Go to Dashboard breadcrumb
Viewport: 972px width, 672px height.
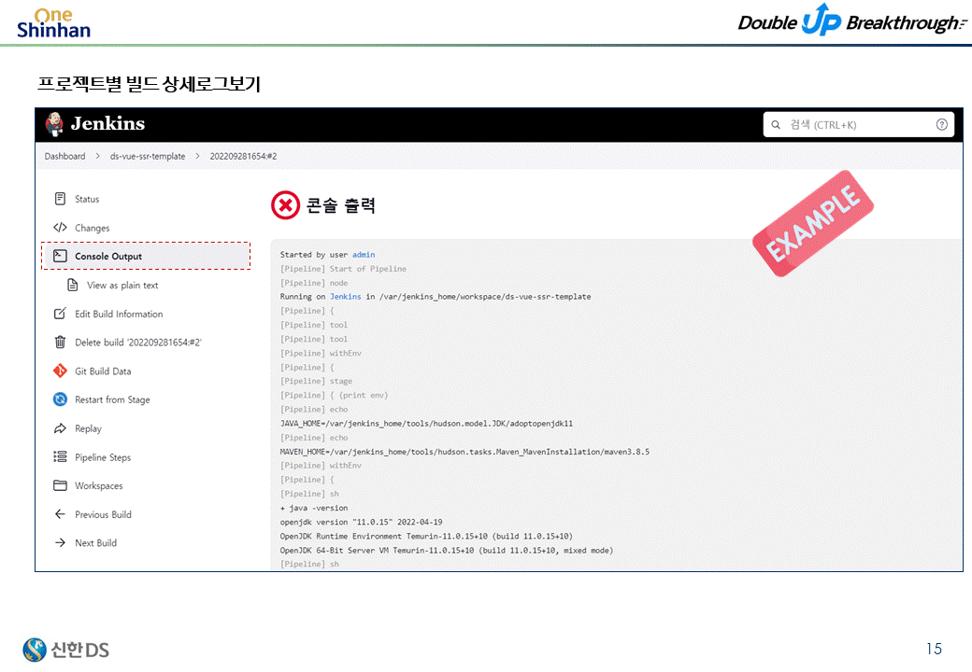tap(65, 156)
